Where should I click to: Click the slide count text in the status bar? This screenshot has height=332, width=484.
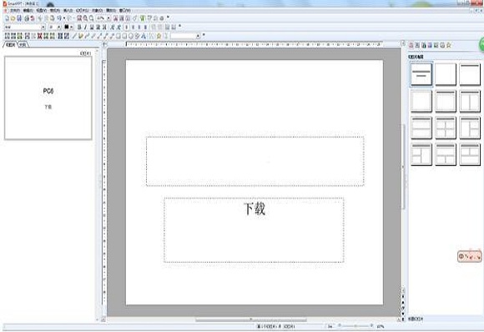[x=275, y=326]
